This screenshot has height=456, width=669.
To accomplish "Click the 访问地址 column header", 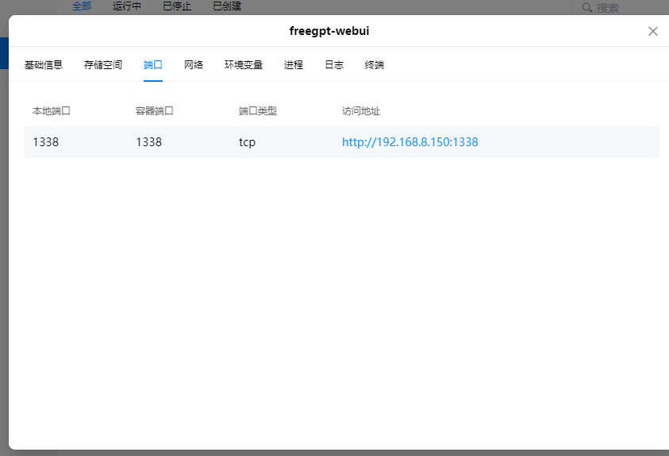I will tap(361, 111).
